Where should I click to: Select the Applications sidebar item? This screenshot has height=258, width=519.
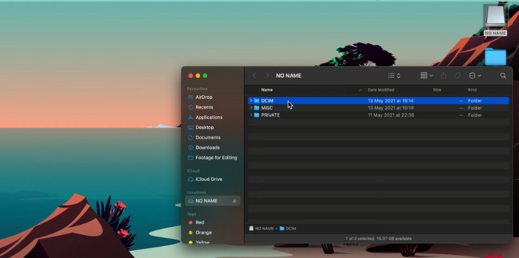208,117
